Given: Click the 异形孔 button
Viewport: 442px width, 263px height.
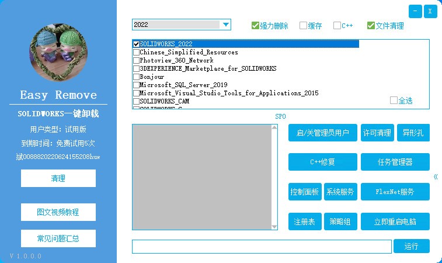Looking at the screenshot, I should 413,133.
